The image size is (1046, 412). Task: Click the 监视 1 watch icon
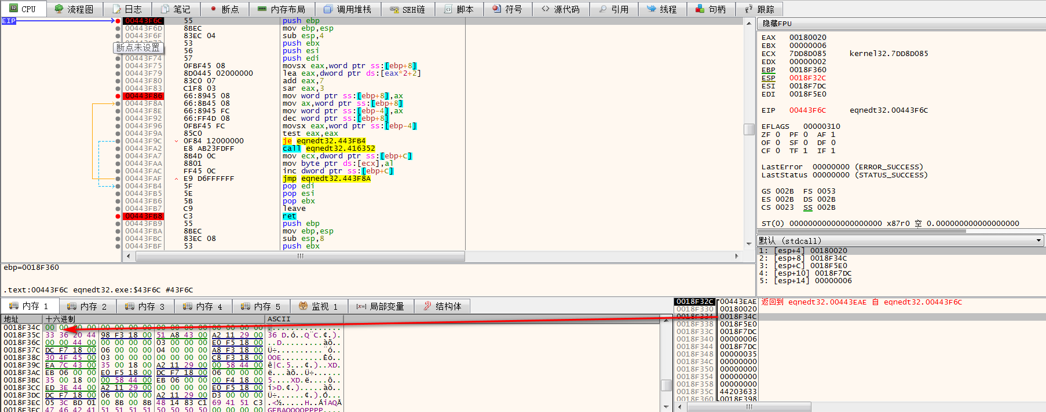point(303,306)
